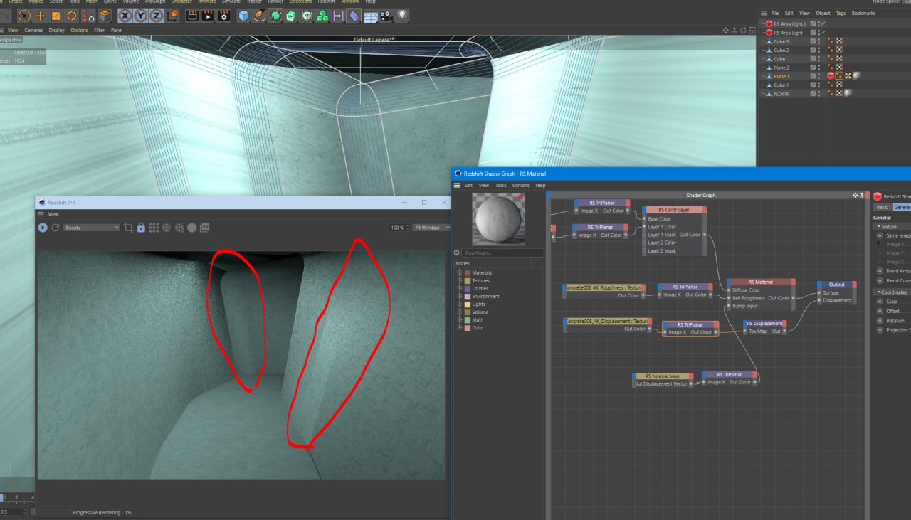Open Redshift IPR hamburger menu
The width and height of the screenshot is (911, 520).
41,214
